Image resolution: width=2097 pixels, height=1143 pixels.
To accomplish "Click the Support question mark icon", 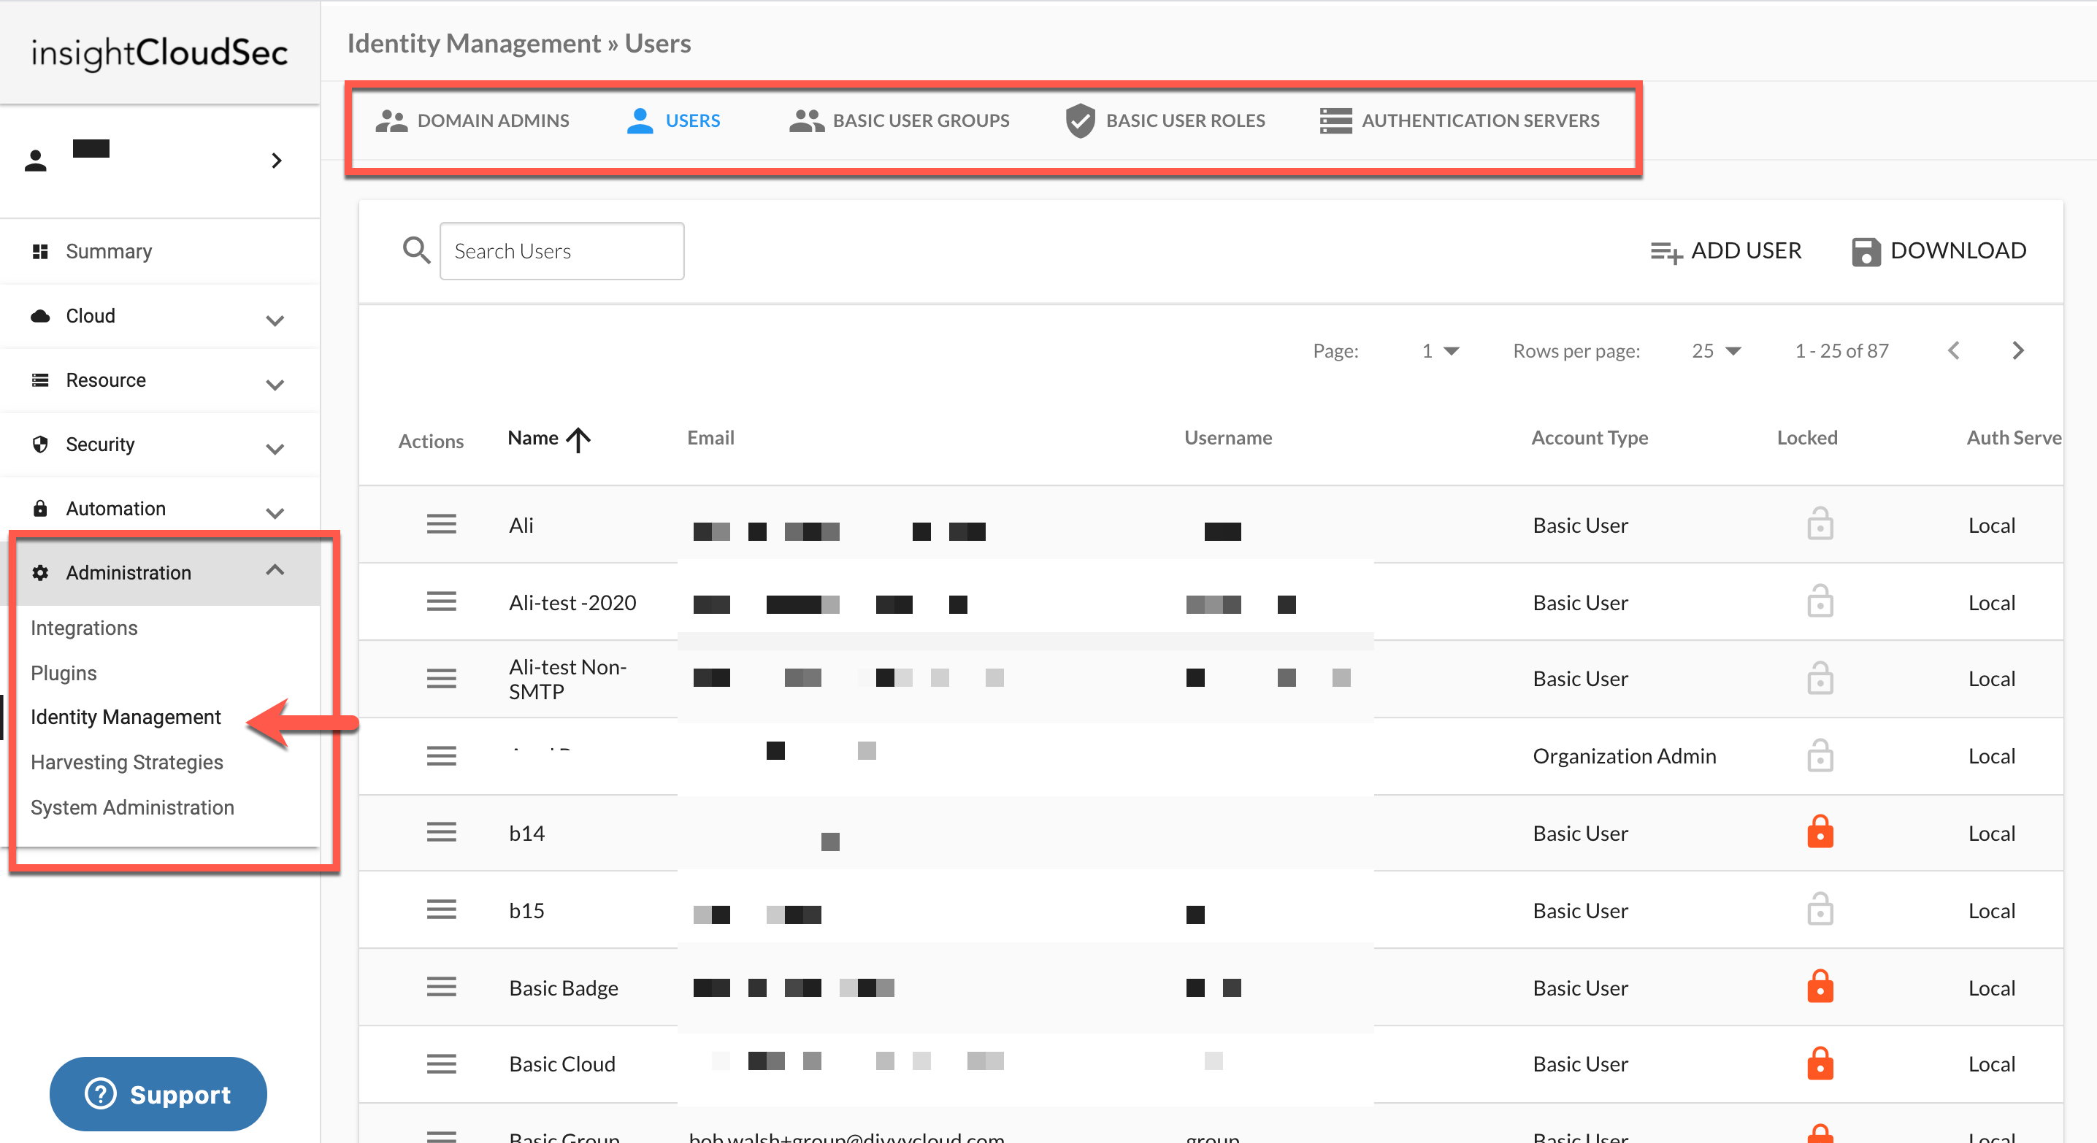I will coord(101,1093).
